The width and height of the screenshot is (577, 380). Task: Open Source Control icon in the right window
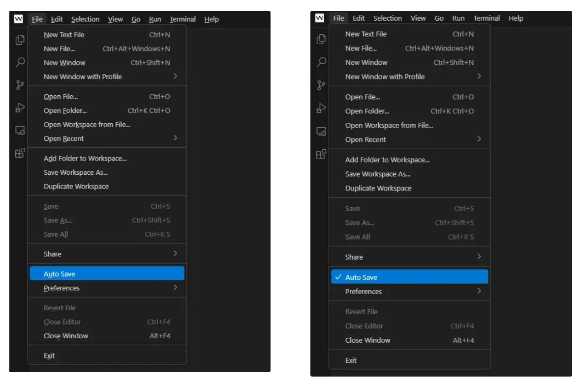click(321, 85)
